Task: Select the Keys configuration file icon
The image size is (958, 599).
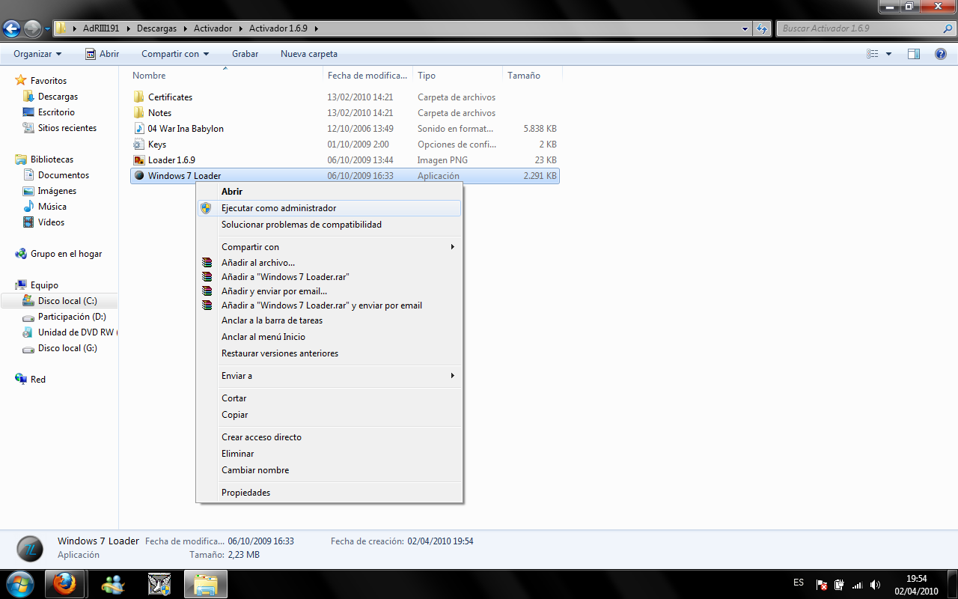Action: click(138, 145)
